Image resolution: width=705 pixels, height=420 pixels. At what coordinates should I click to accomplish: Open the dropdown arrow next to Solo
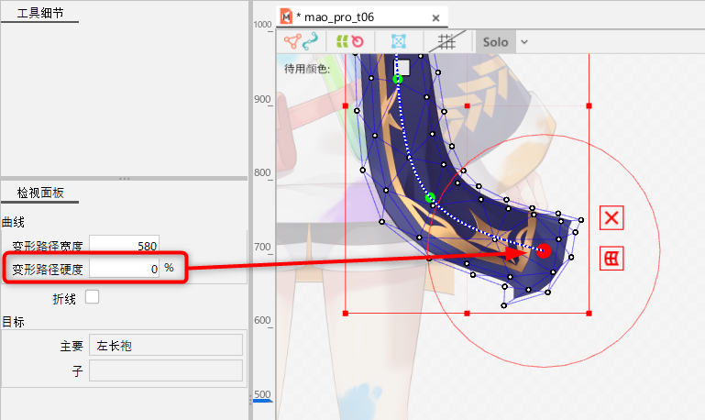point(524,41)
